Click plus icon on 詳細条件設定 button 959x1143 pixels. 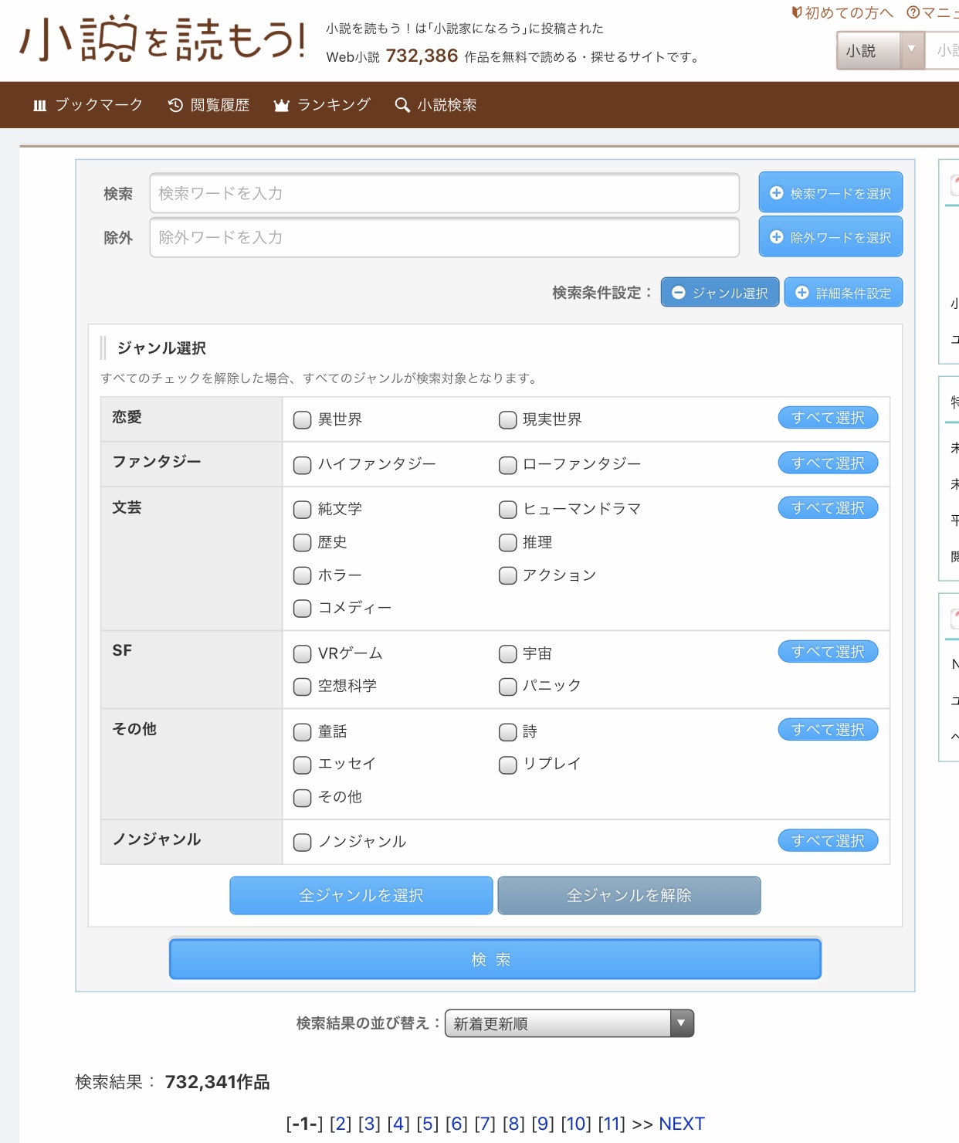tap(802, 293)
